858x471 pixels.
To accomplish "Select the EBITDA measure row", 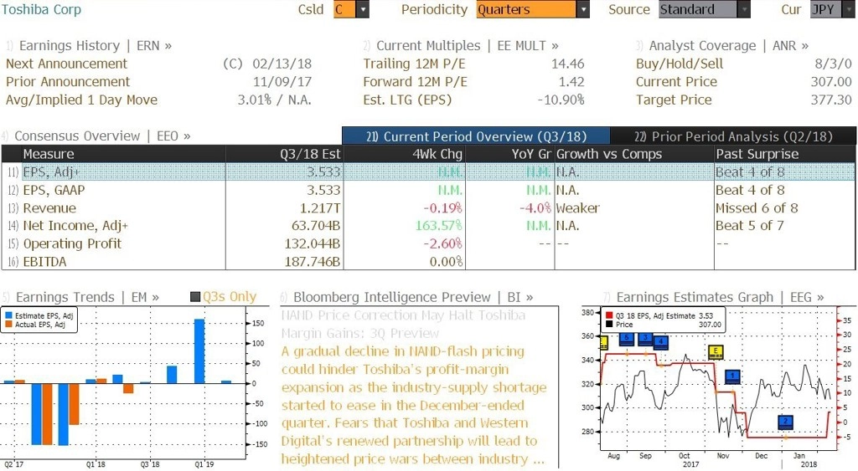I will [428, 262].
